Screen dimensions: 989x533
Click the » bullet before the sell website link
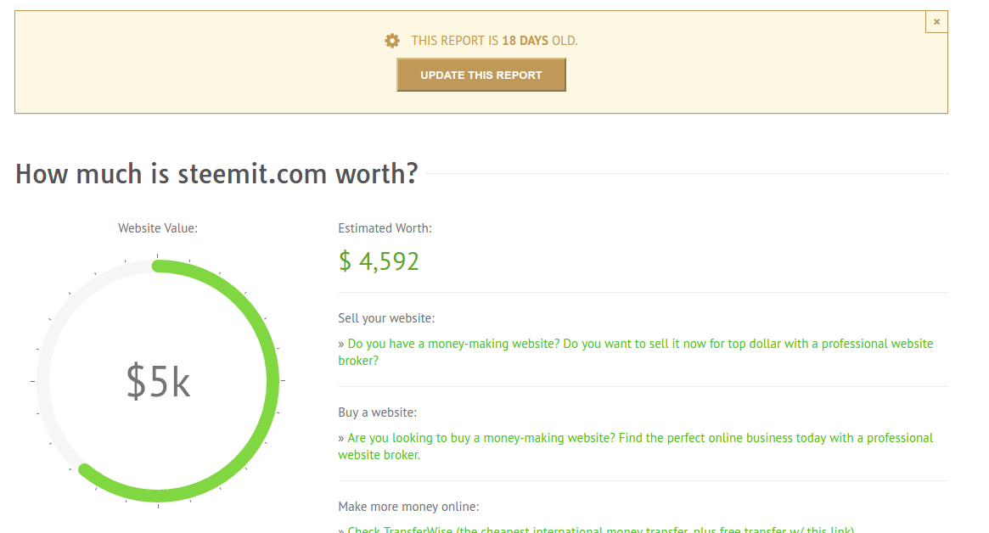pyautogui.click(x=341, y=344)
